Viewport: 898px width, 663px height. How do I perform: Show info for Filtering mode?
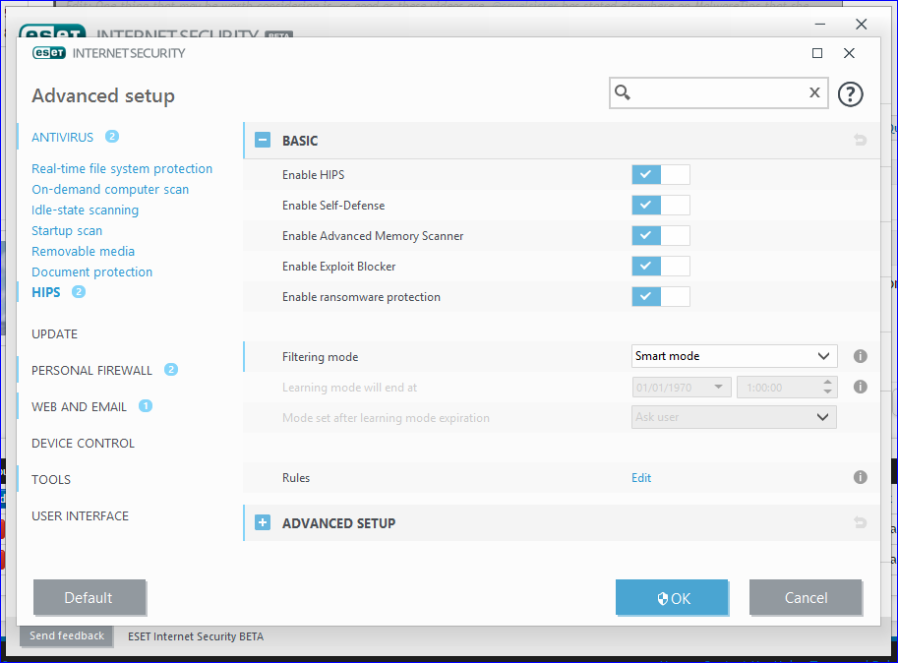[x=860, y=356]
